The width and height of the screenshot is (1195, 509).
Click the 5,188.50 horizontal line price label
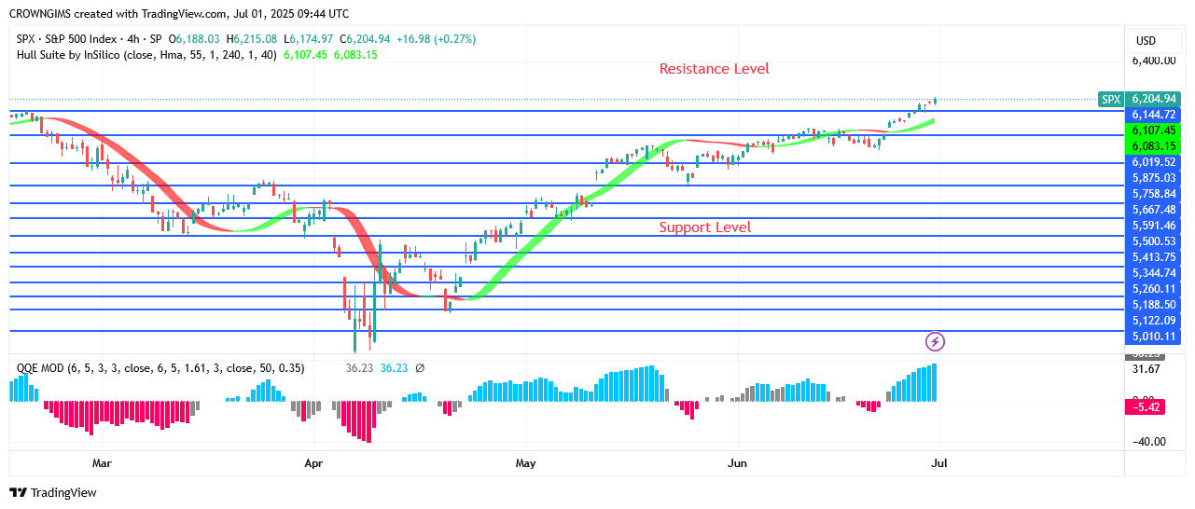coord(1154,305)
